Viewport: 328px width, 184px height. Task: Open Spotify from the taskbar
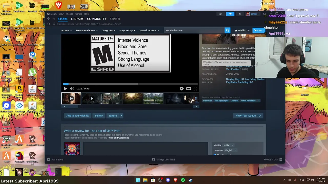click(x=183, y=180)
